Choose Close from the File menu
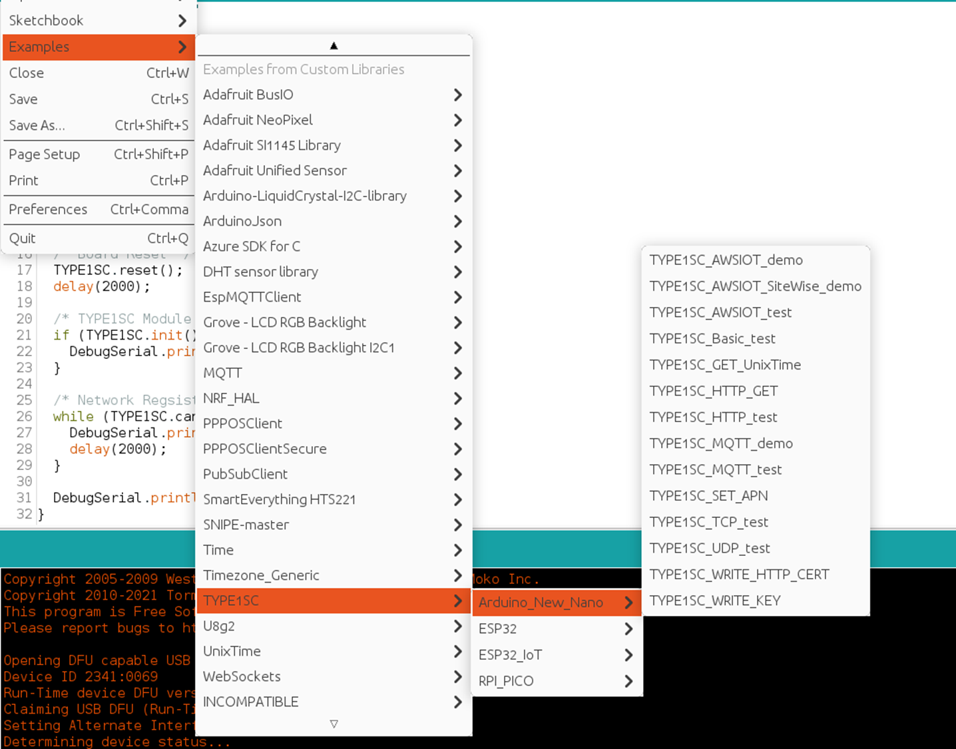Viewport: 956px width, 749px height. 99,73
